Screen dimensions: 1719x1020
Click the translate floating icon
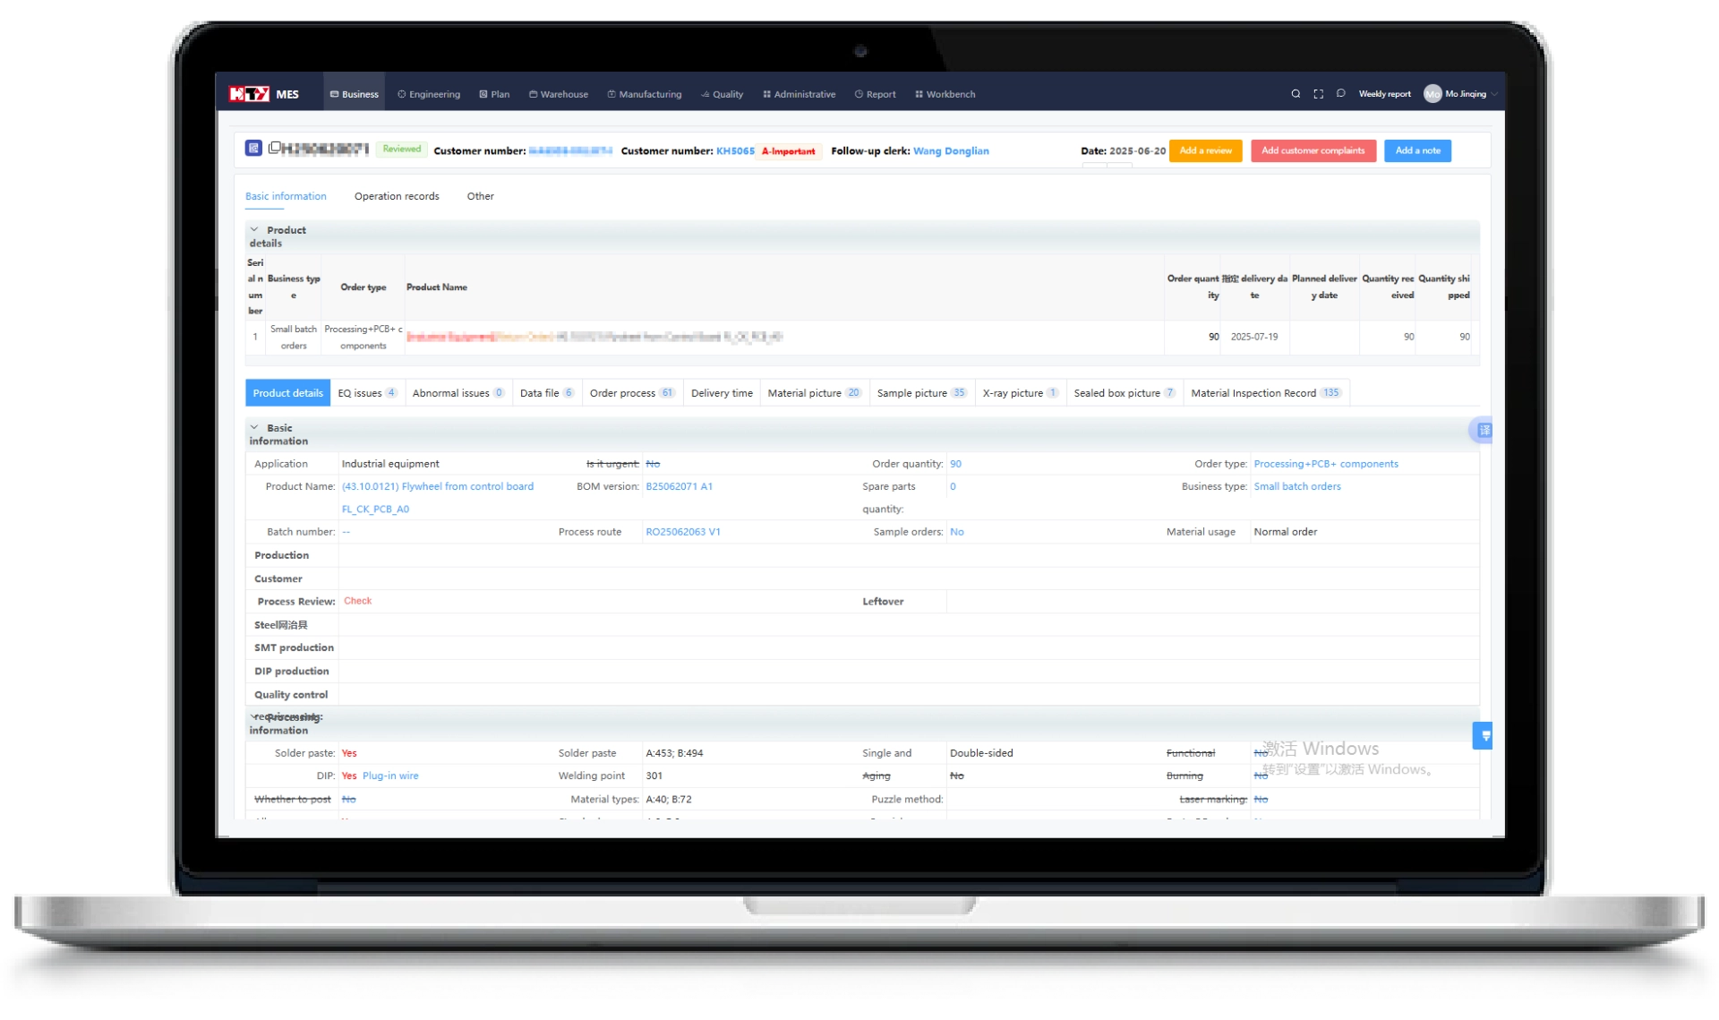pos(1484,431)
